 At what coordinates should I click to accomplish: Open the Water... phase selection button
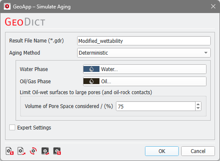click(145, 69)
